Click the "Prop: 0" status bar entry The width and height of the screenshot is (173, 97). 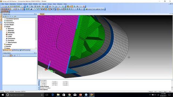point(151,92)
